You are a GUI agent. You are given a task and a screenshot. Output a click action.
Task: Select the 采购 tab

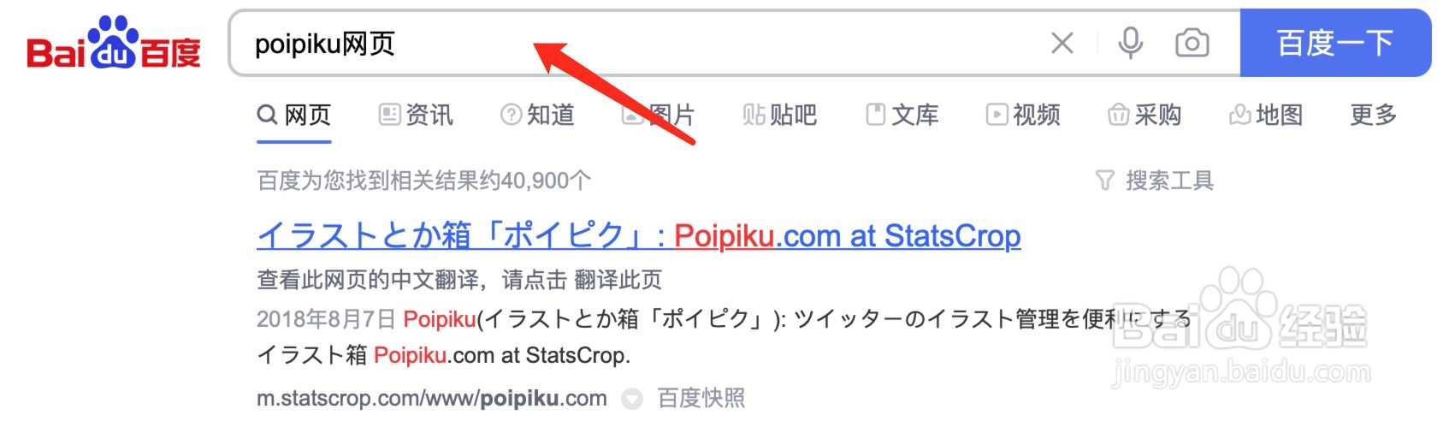tap(1144, 115)
